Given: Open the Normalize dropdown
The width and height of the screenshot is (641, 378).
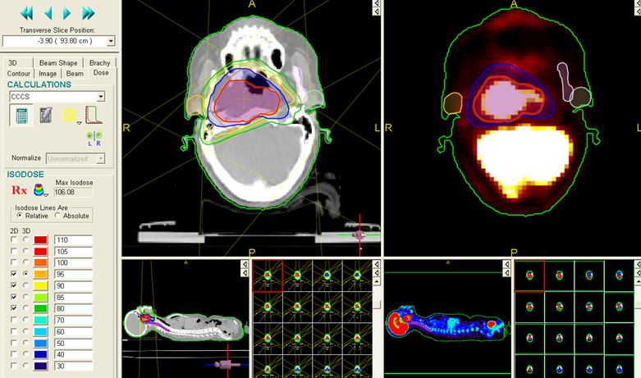Looking at the screenshot, I should (x=101, y=158).
